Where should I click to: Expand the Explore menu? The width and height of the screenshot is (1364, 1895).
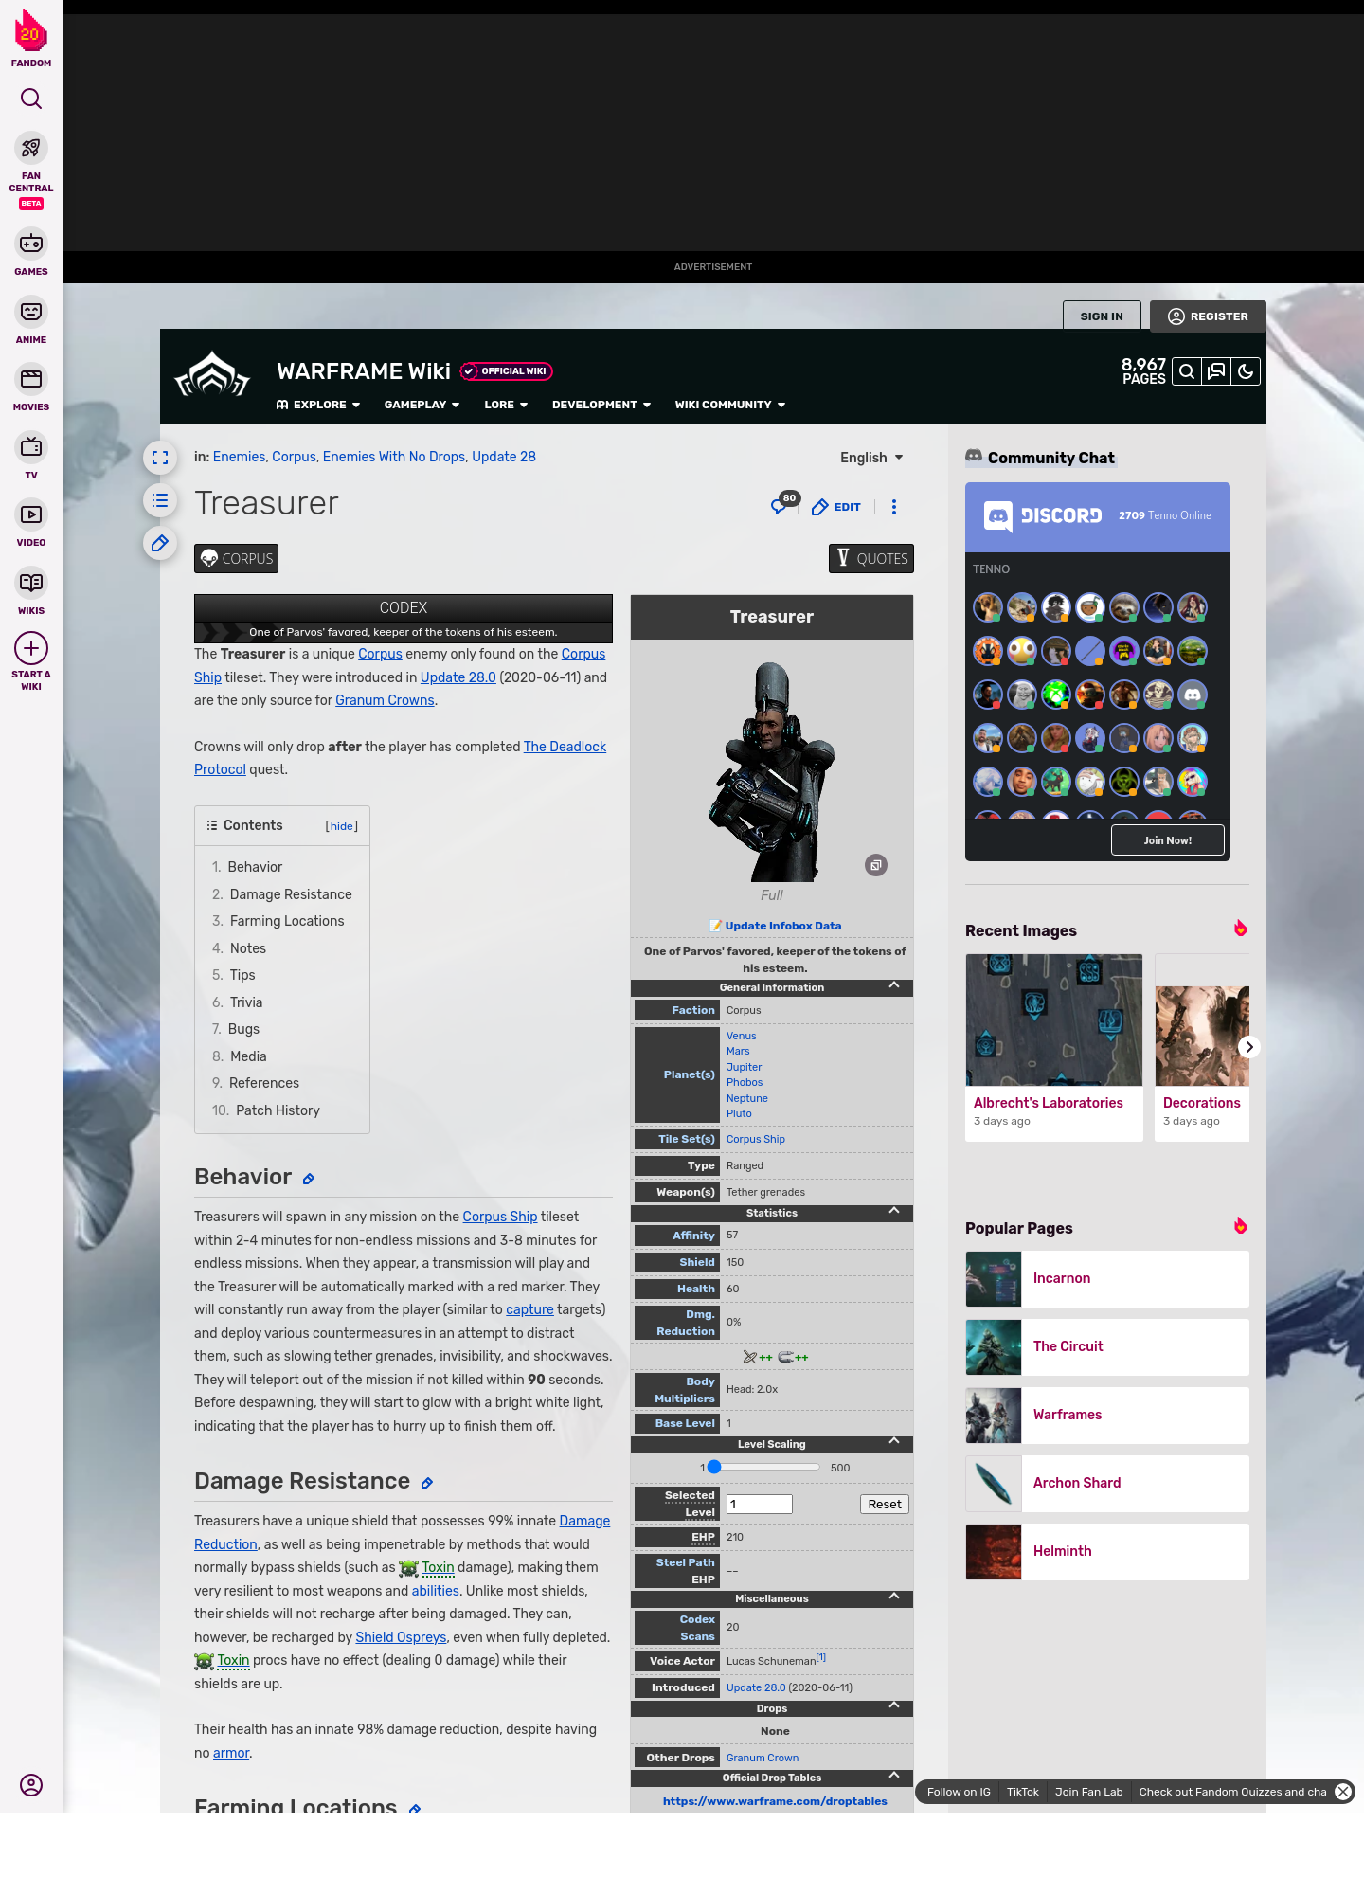(x=318, y=405)
